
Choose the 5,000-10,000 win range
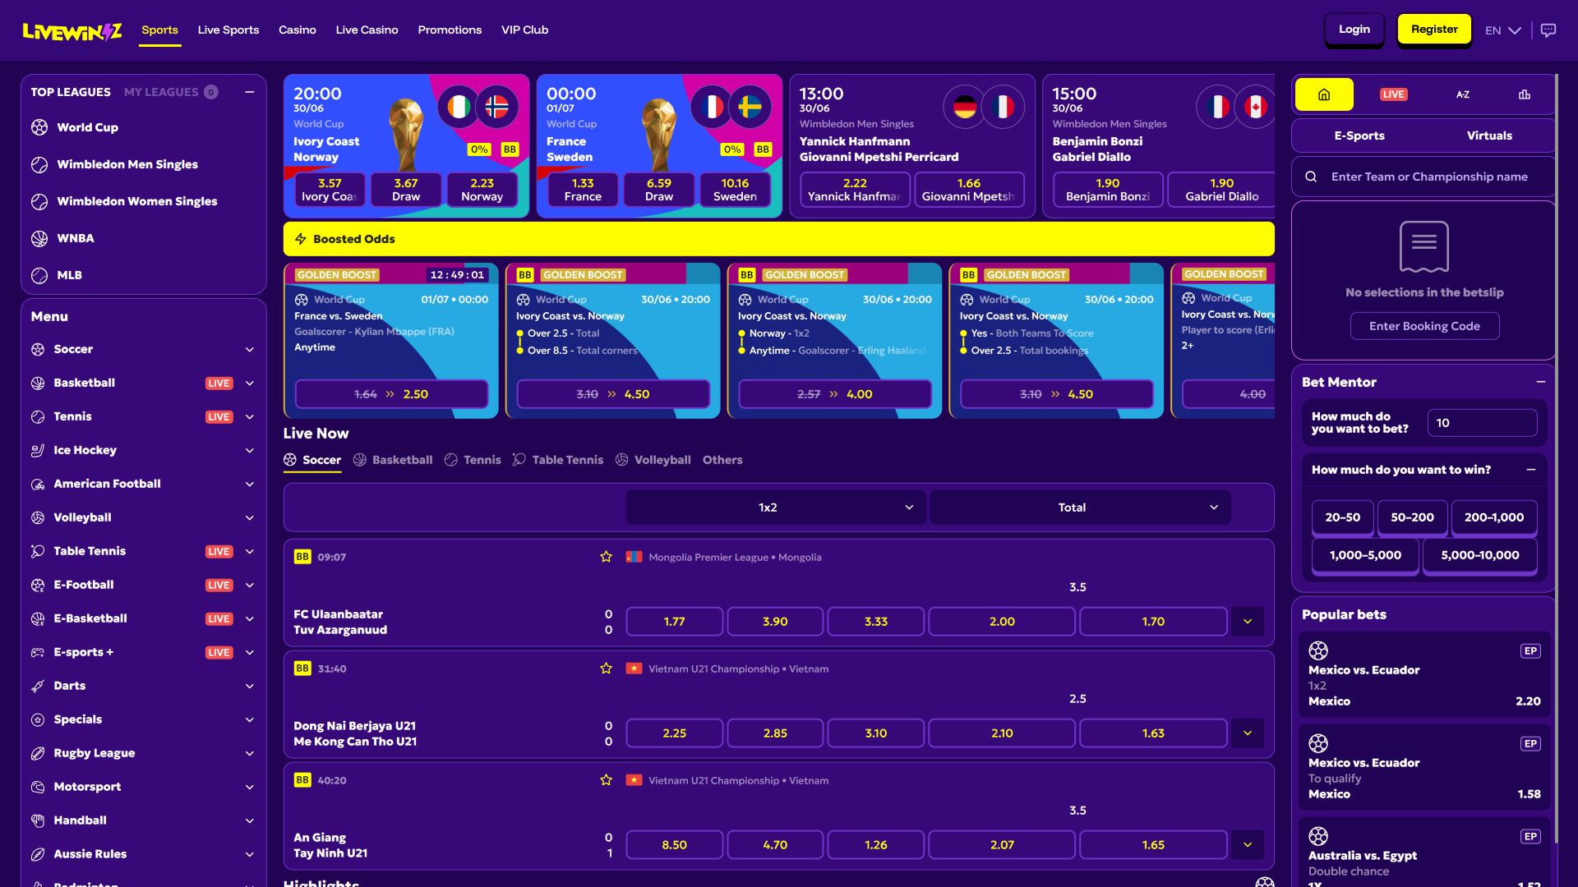(x=1479, y=555)
